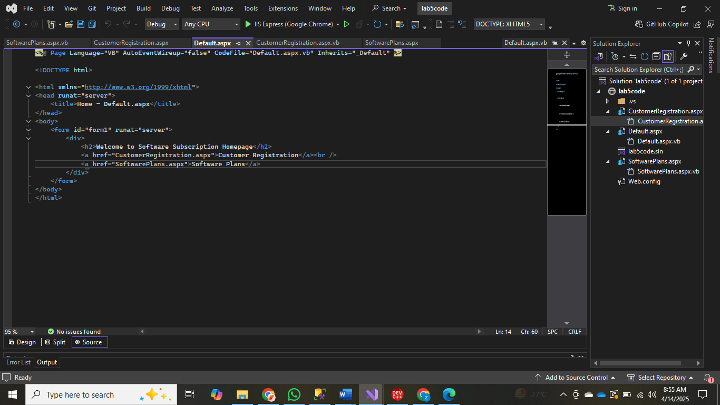Open the File menu
This screenshot has width=720, height=405.
coord(28,8)
